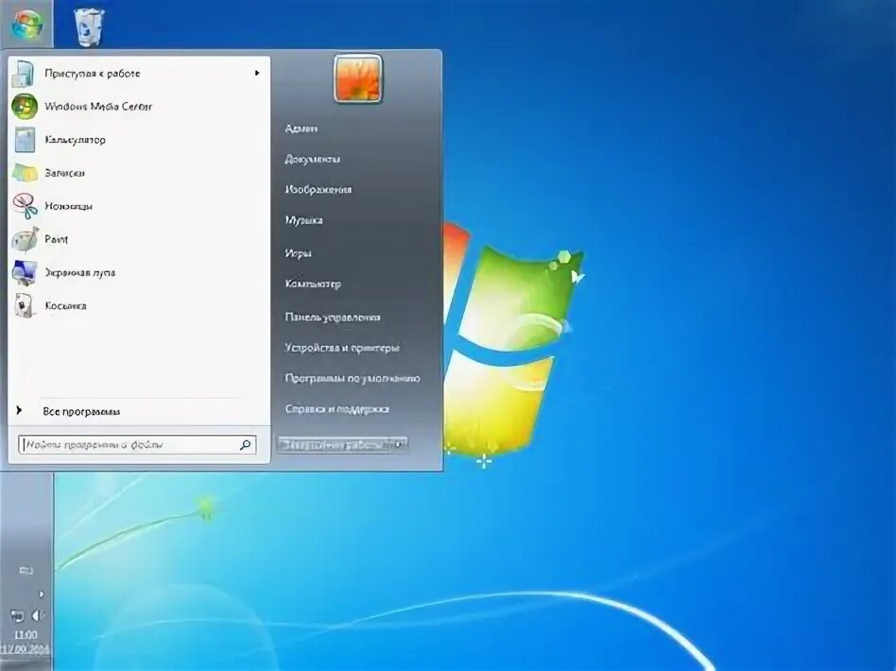Open "Справка и поддержка"
Screen dimensions: 896x671
pos(336,409)
